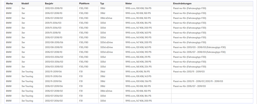Click '320d xDrive' in the 2012/08-2015/06 row
257x104 pixels.
106,42
